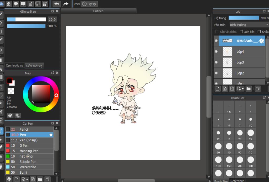269x182 pixels.
Task: Open the add special layer dropdown arrow
Action: point(242,89)
